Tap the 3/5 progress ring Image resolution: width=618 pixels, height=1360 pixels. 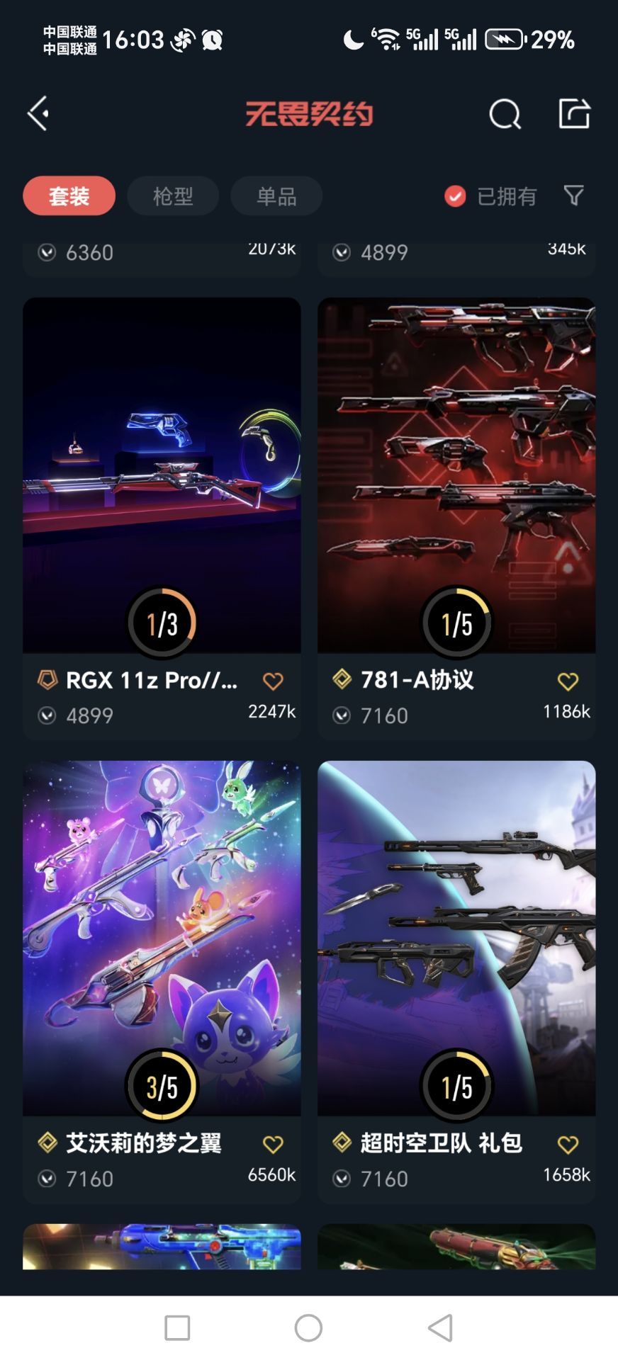pos(162,1086)
